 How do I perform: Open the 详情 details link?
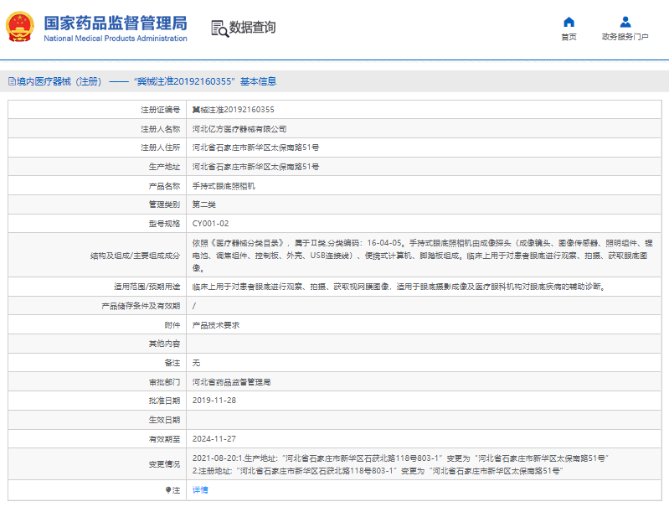(200, 490)
